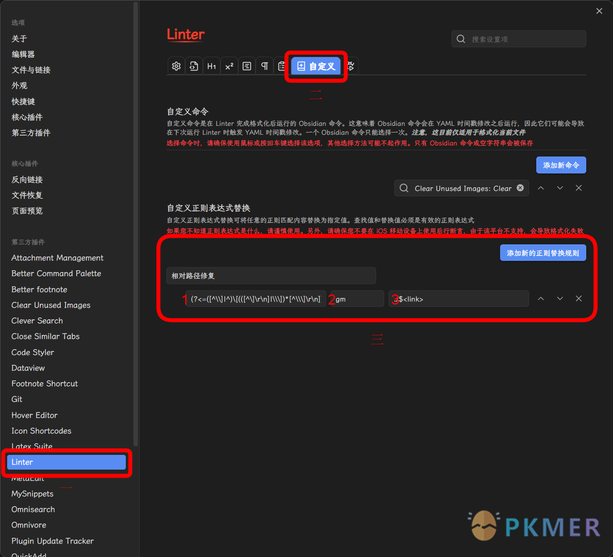Edit the 相对路径修复 rule label field
The image size is (613, 557).
click(271, 276)
